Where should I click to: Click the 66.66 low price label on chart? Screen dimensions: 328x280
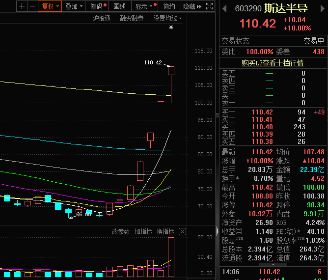[x=83, y=214]
